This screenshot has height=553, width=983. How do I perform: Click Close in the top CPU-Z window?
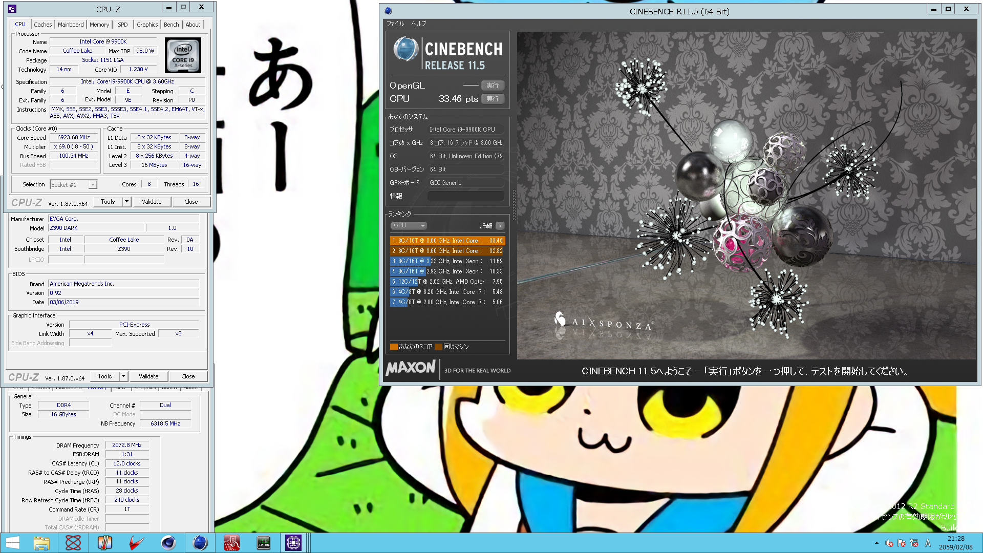(191, 202)
